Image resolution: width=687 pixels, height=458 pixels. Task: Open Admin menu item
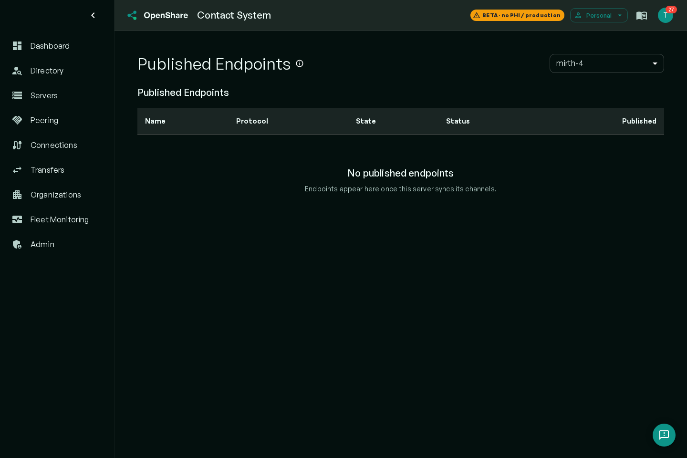[57, 244]
